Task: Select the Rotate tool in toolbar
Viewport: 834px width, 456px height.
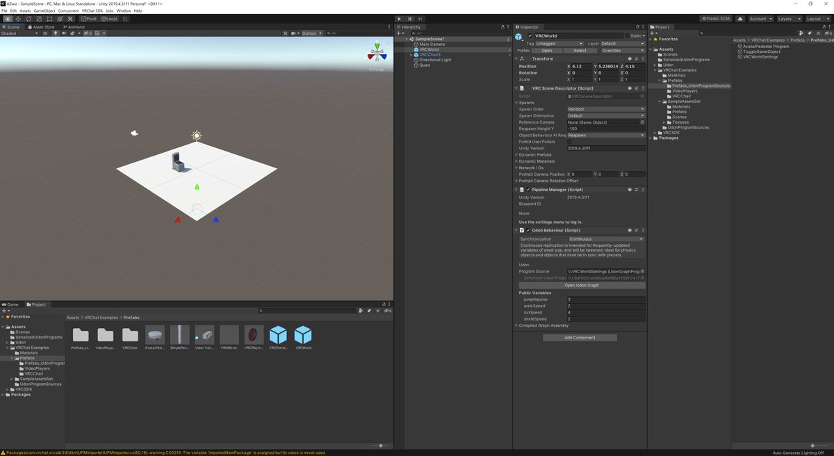Action: tap(28, 19)
